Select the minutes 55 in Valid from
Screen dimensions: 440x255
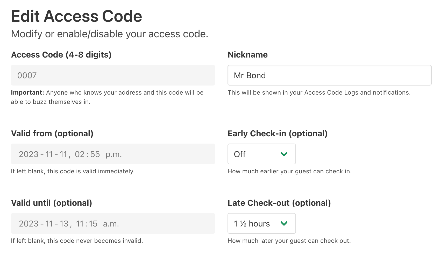pos(95,154)
